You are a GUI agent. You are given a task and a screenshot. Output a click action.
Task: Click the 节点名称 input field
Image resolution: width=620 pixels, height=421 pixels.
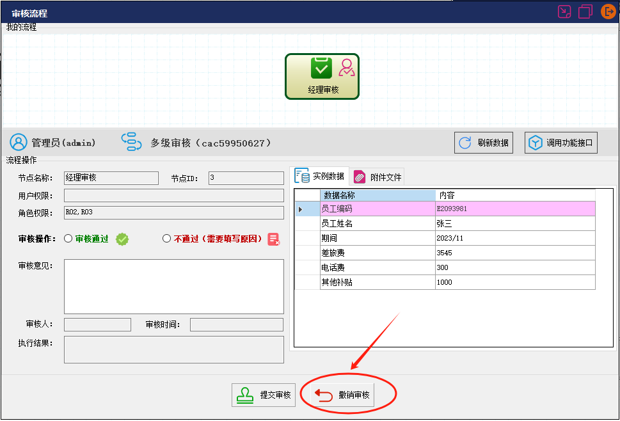coord(111,178)
